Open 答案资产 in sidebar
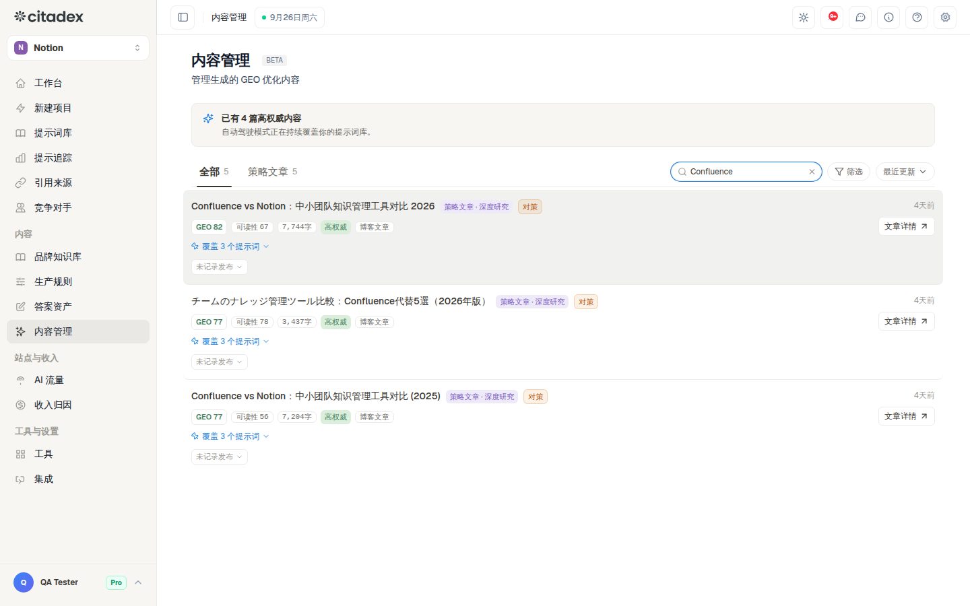 tap(78, 306)
